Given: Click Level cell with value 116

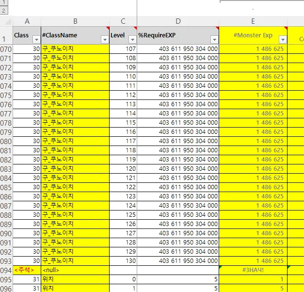Looking at the screenshot, I should (x=123, y=132).
